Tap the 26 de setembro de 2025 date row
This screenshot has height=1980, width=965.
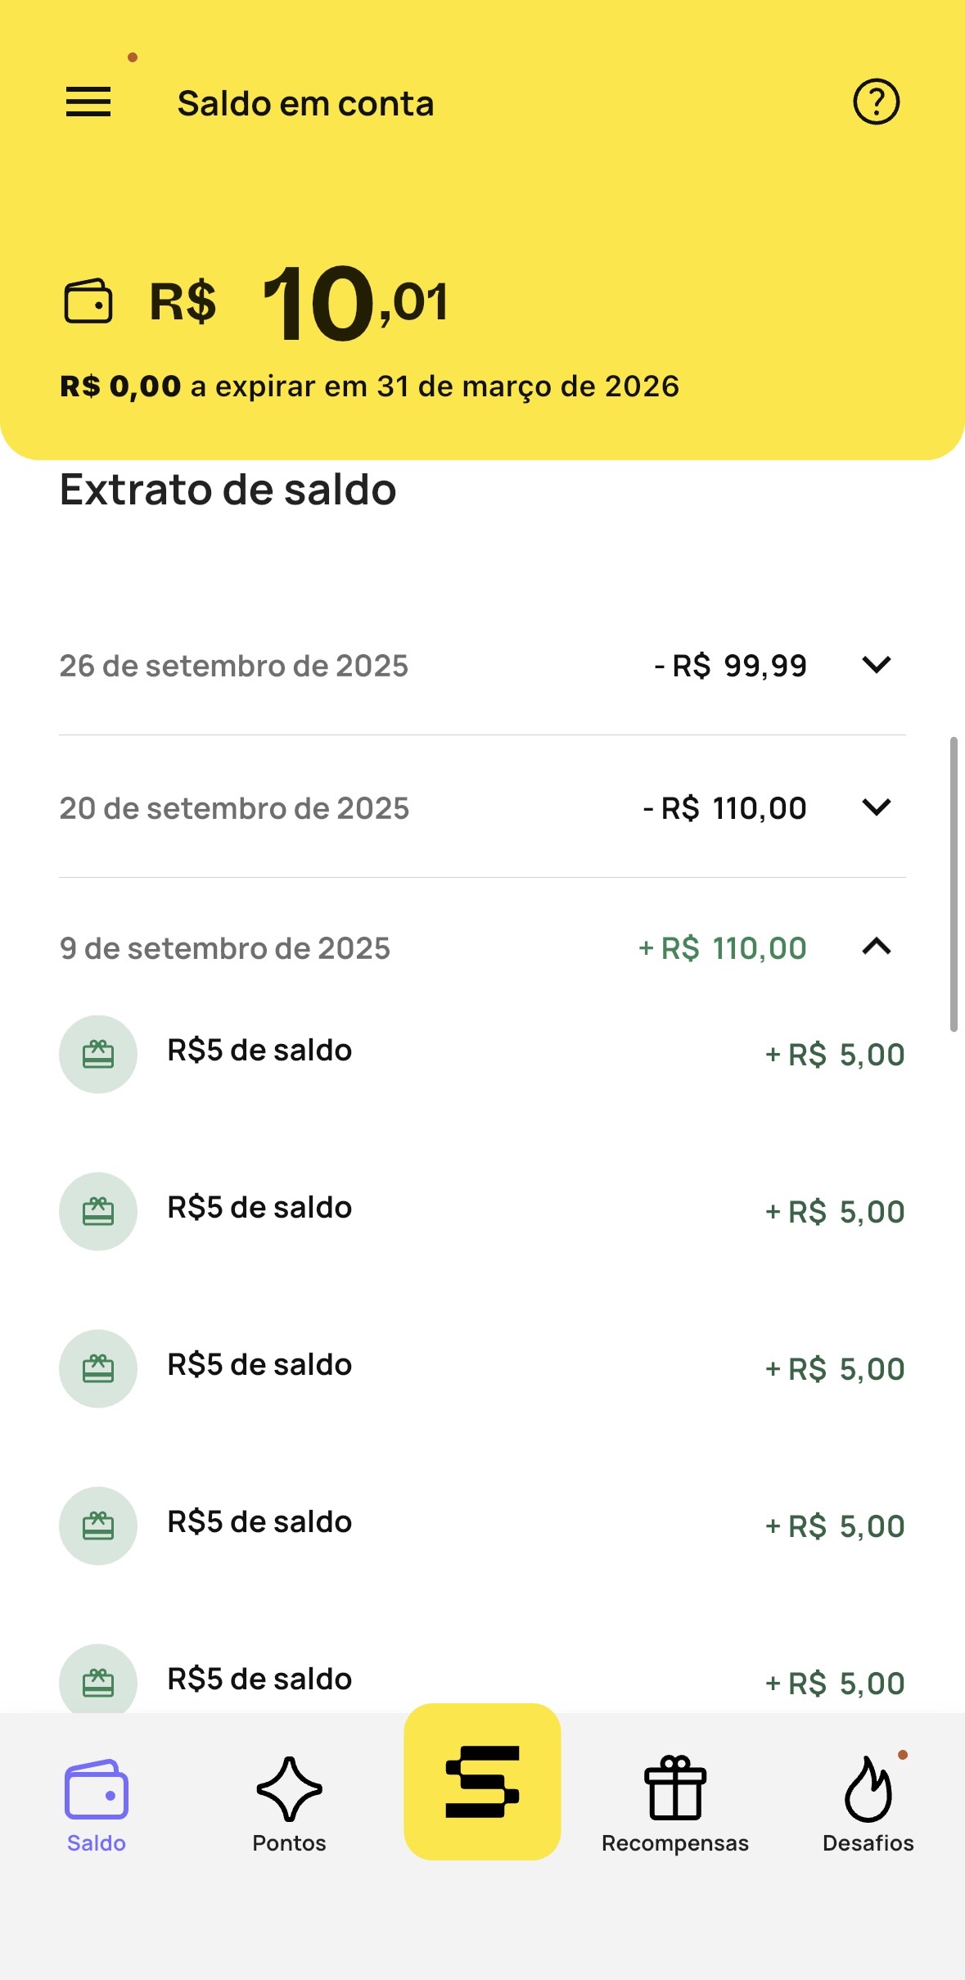(x=234, y=666)
